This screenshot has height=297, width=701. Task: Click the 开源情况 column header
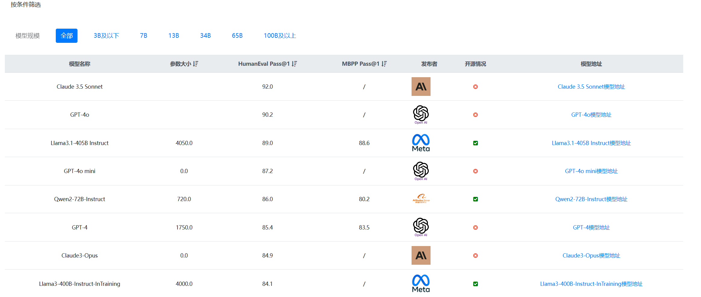point(475,64)
